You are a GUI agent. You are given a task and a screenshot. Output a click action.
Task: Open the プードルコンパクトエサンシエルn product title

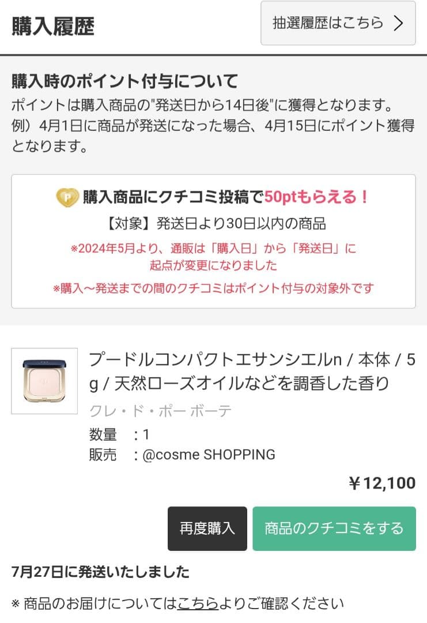point(251,371)
